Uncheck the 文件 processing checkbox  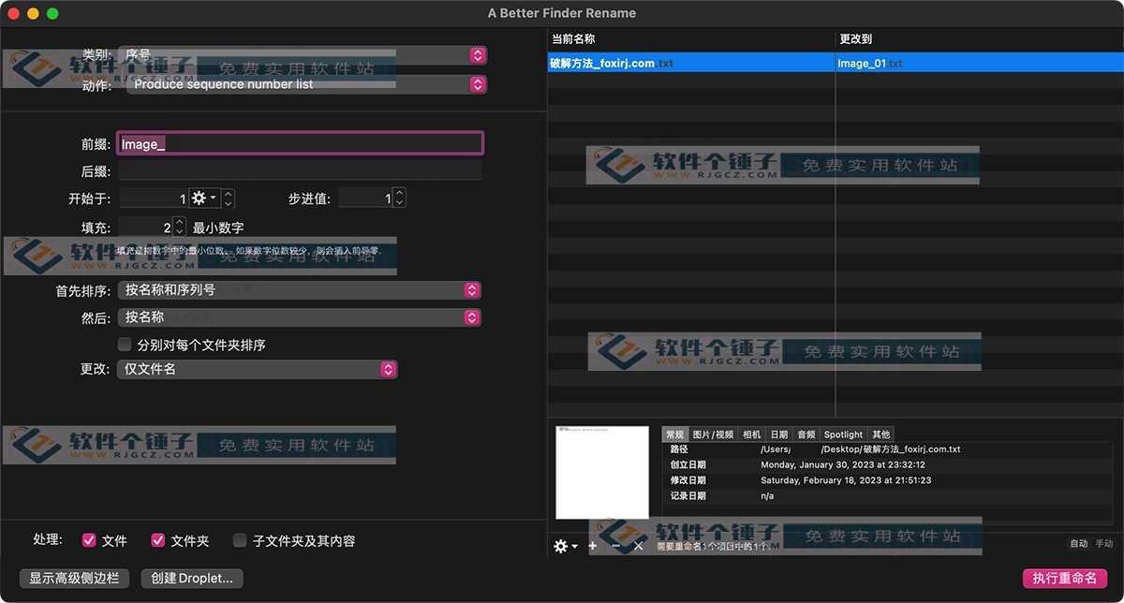click(89, 540)
